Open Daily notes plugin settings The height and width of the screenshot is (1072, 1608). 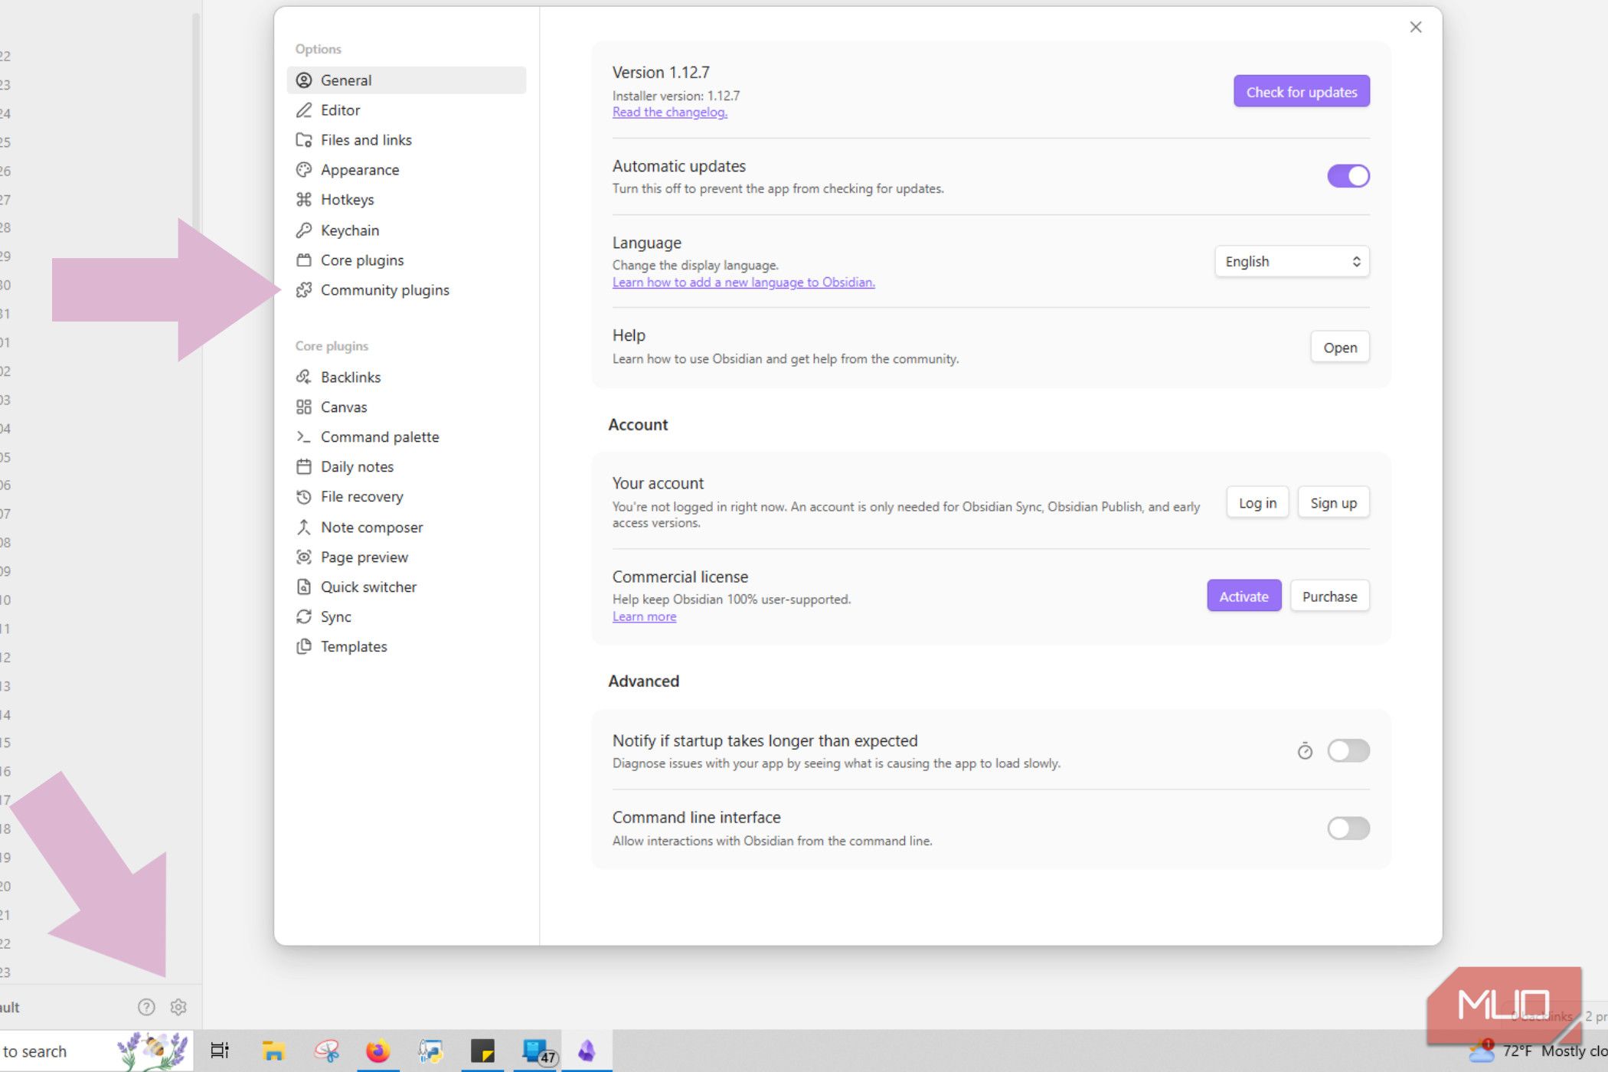[x=407, y=467]
